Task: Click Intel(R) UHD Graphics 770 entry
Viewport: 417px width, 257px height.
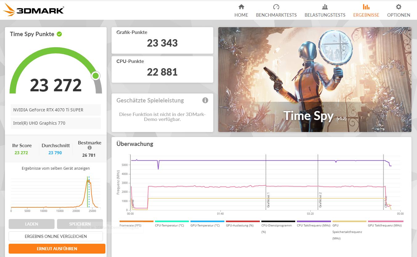Action: coord(56,123)
